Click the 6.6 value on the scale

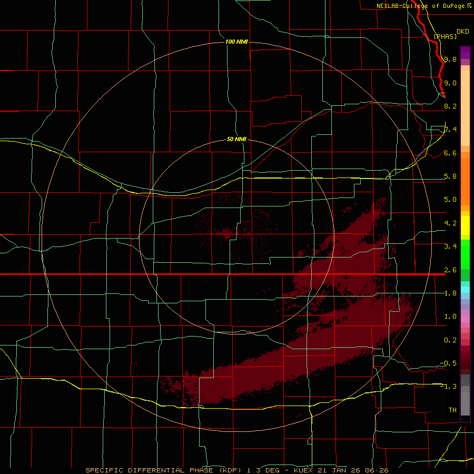pyautogui.click(x=450, y=153)
